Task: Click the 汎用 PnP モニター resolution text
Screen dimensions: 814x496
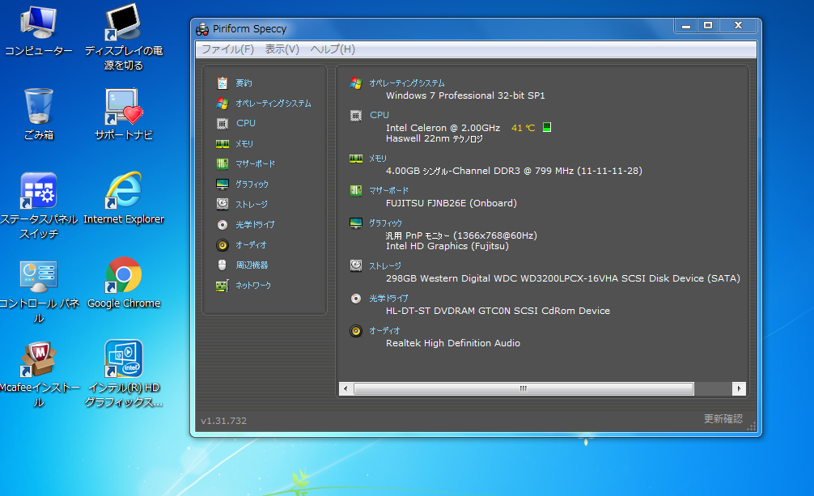Action: pyautogui.click(x=461, y=235)
